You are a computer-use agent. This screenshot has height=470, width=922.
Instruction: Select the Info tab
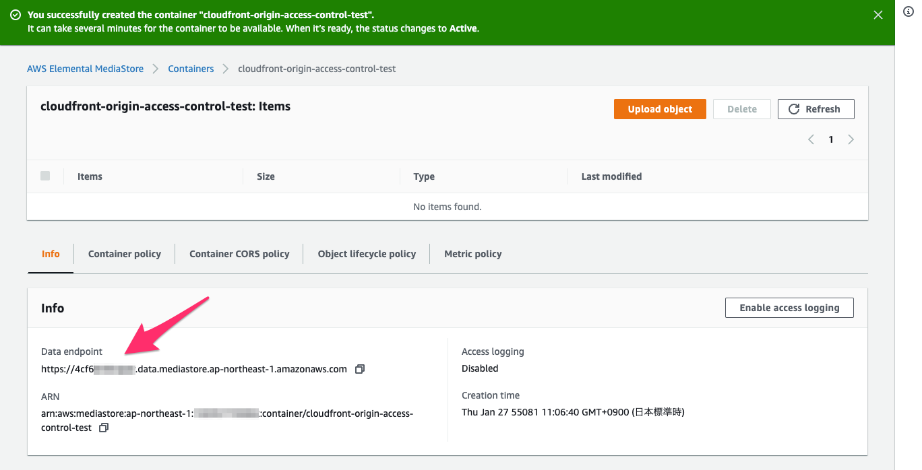point(51,254)
